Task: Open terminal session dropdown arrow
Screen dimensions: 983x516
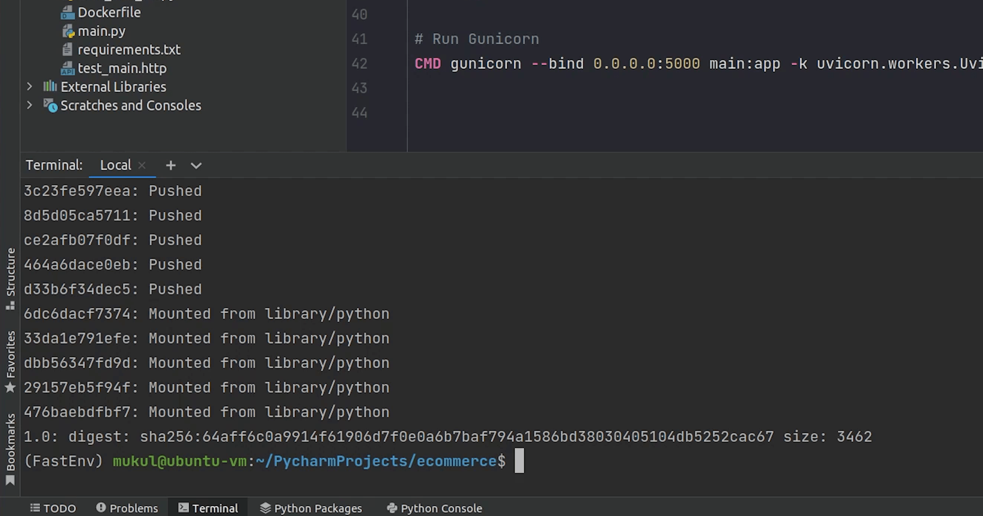Action: [196, 166]
